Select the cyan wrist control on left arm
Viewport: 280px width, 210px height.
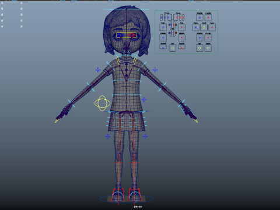point(71,103)
